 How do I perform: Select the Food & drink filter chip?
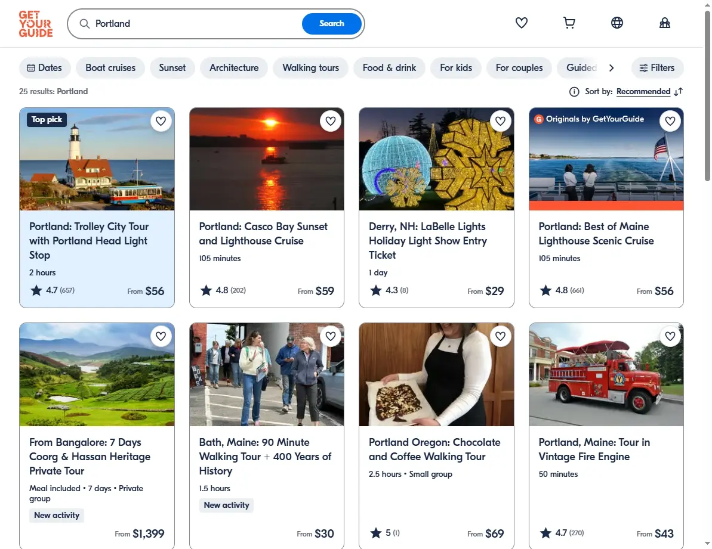(389, 68)
